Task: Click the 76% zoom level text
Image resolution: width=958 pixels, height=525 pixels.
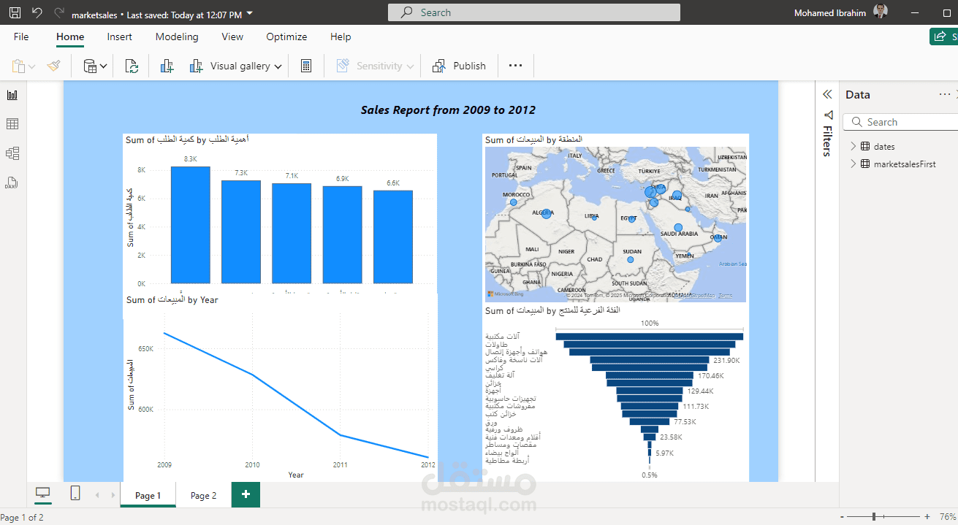Action: [x=949, y=517]
